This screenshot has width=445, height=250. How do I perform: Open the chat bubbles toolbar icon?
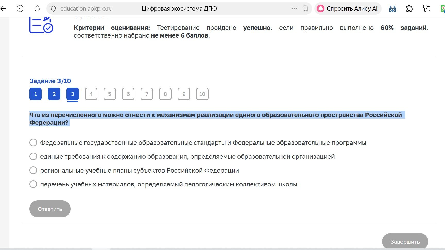click(x=426, y=8)
